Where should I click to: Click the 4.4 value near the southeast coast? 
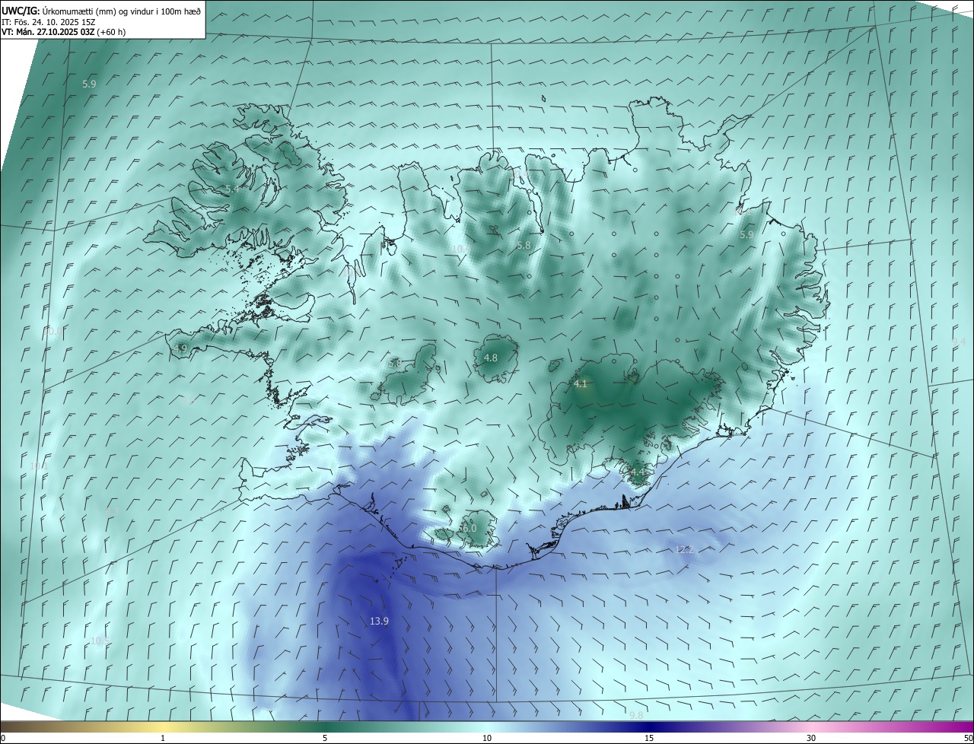[x=638, y=472]
